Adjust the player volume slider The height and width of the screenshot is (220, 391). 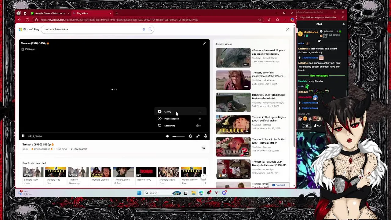178,136
